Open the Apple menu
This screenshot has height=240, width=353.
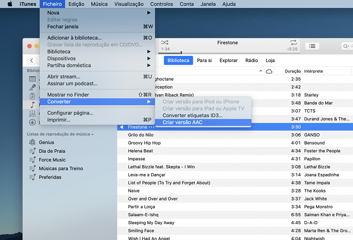click(x=10, y=4)
